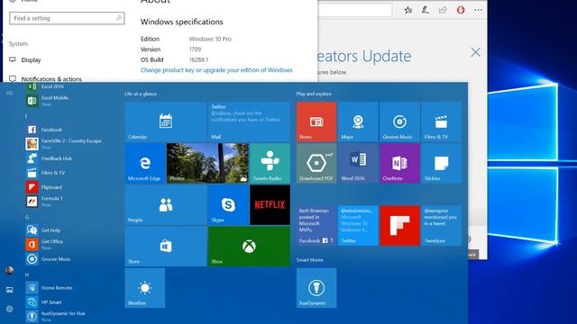Launch the Drawboard PDF tile
This screenshot has width=577, height=324.
pos(316,163)
